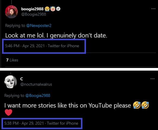The height and width of the screenshot is (130, 158).
Task: Click the grey @Boogie2988 handle under name
Action: (34, 14)
